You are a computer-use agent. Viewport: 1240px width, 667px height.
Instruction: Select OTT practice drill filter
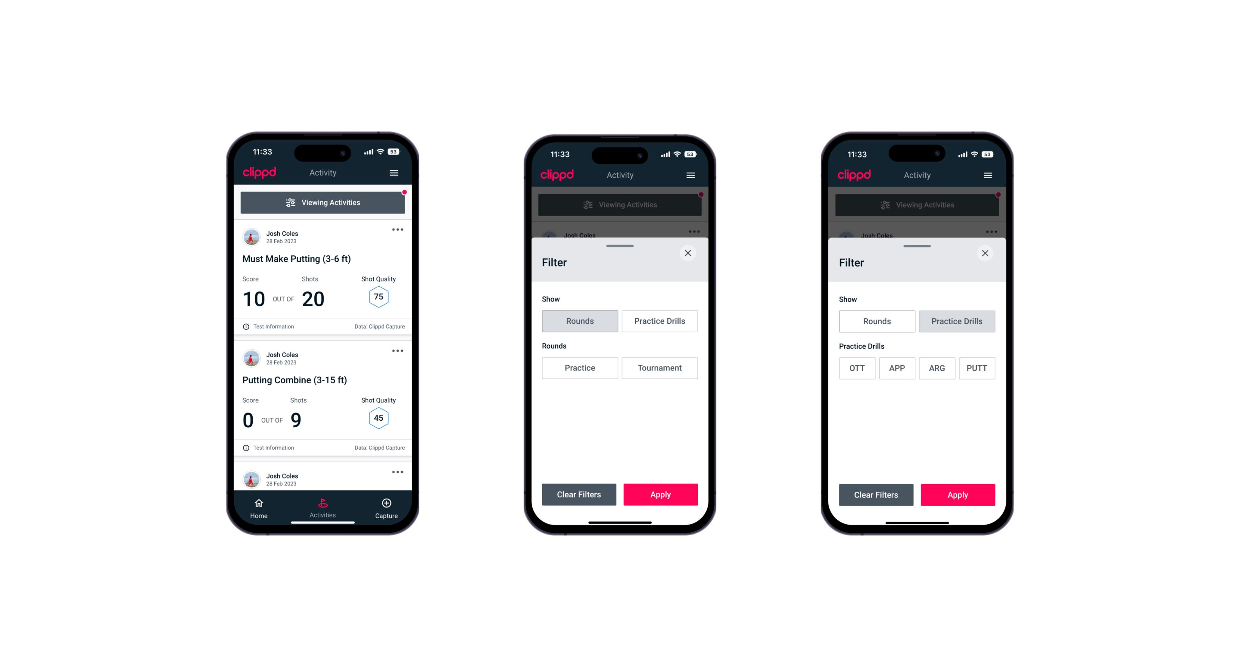pyautogui.click(x=858, y=368)
